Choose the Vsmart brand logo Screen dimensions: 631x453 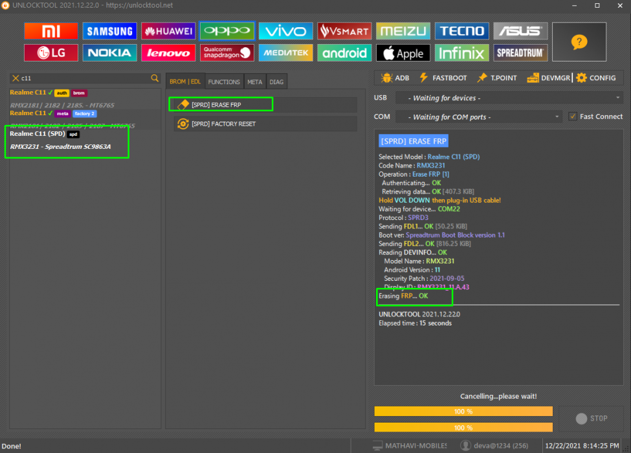point(344,31)
